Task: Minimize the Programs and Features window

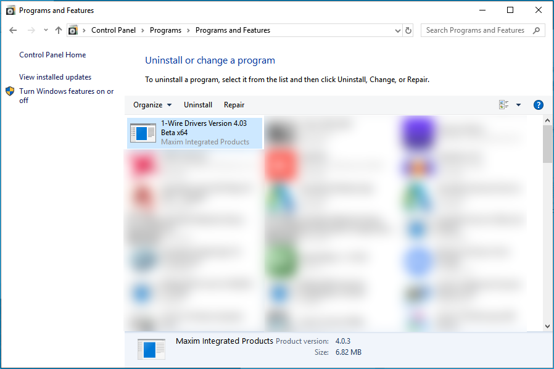Action: [x=482, y=10]
